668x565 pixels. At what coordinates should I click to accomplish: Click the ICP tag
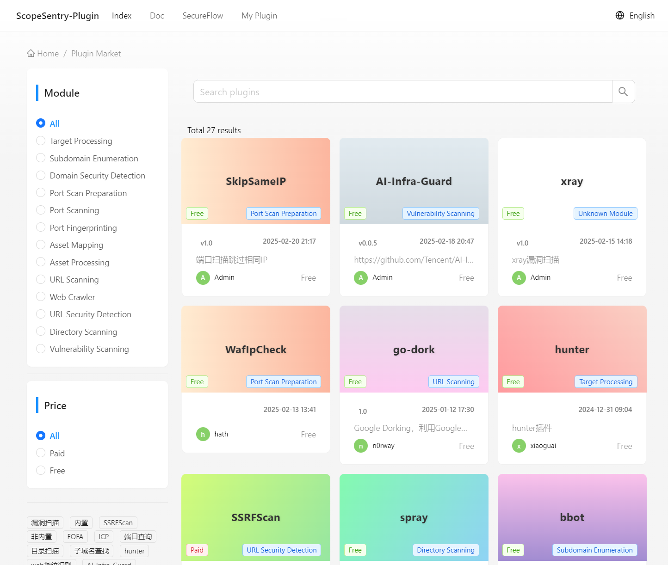click(104, 536)
